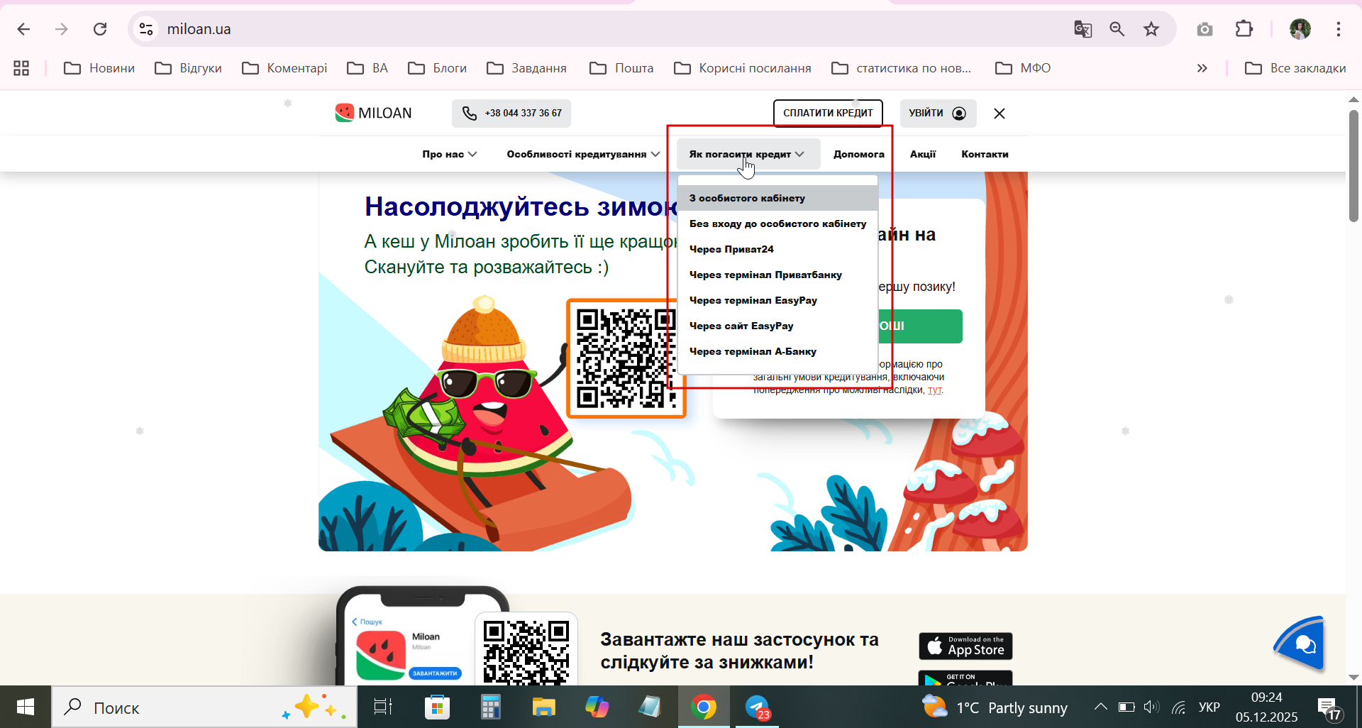1362x728 pixels.
Task: Open File Explorer from the taskbar
Action: coord(543,707)
